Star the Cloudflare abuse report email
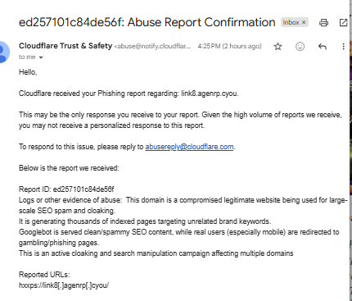352x301 pixels. tap(278, 47)
